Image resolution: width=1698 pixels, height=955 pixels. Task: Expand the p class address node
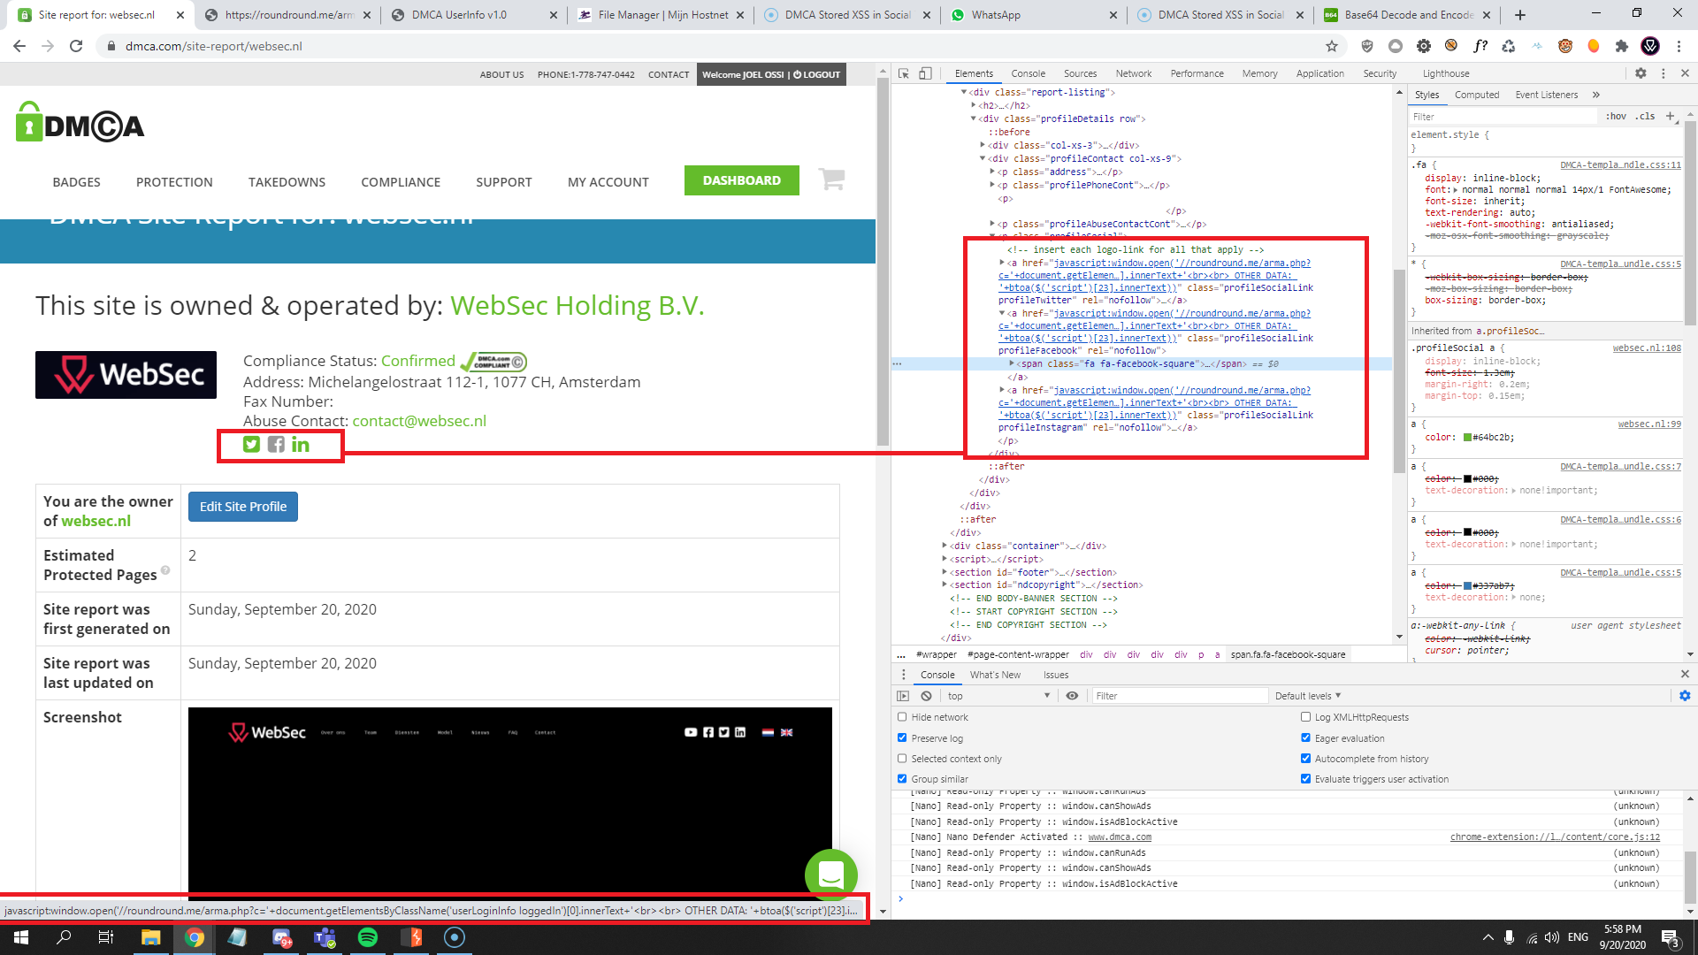pyautogui.click(x=992, y=172)
